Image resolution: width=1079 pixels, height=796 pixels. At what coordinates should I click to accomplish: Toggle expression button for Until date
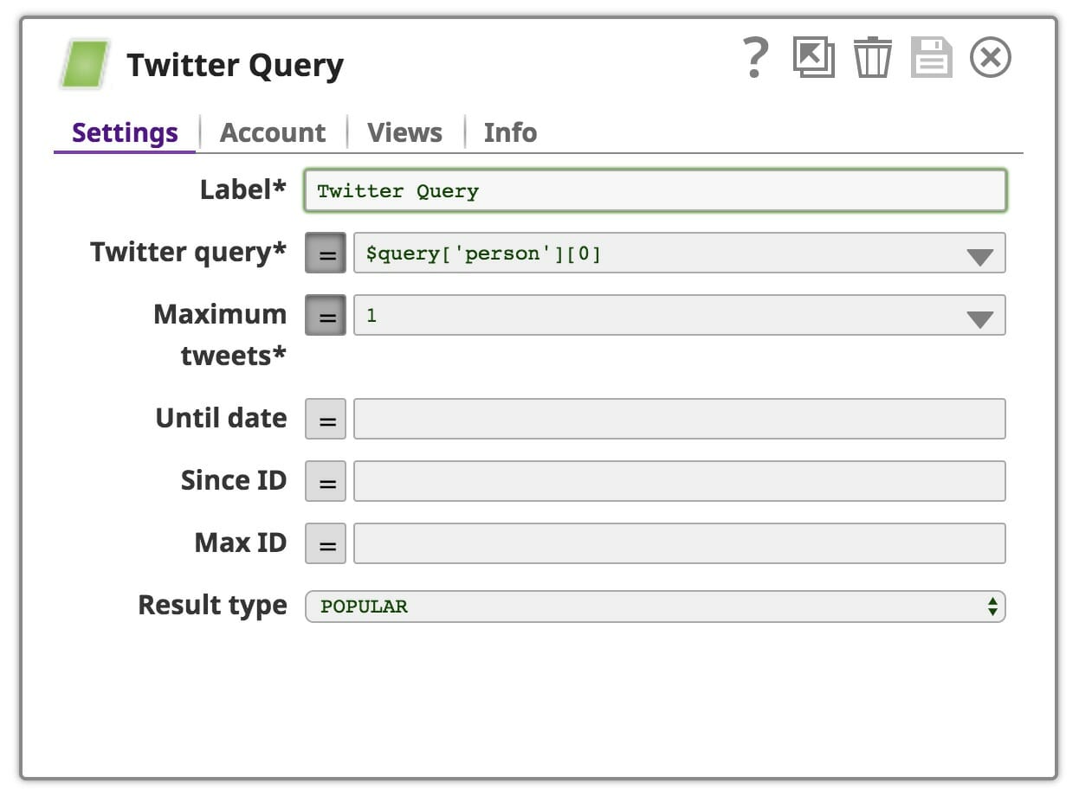tap(326, 420)
